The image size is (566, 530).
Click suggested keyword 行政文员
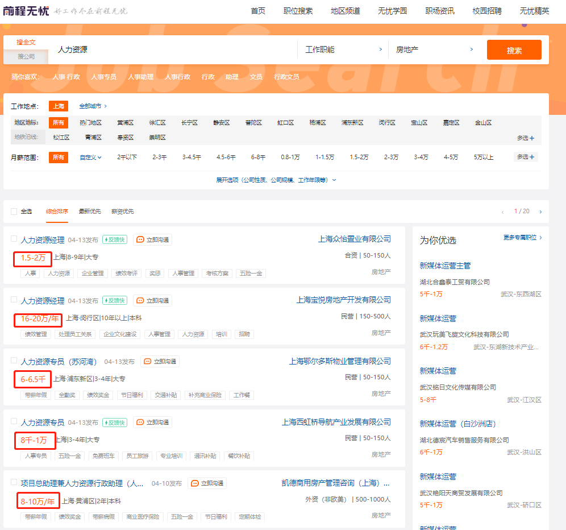click(286, 77)
